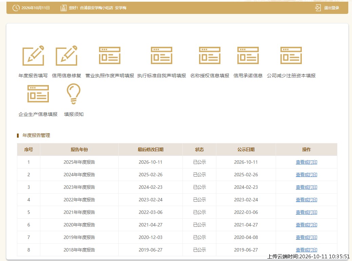This screenshot has height=261, width=352.
Task: Open the 年度报告填写 icon
Action: point(33,56)
